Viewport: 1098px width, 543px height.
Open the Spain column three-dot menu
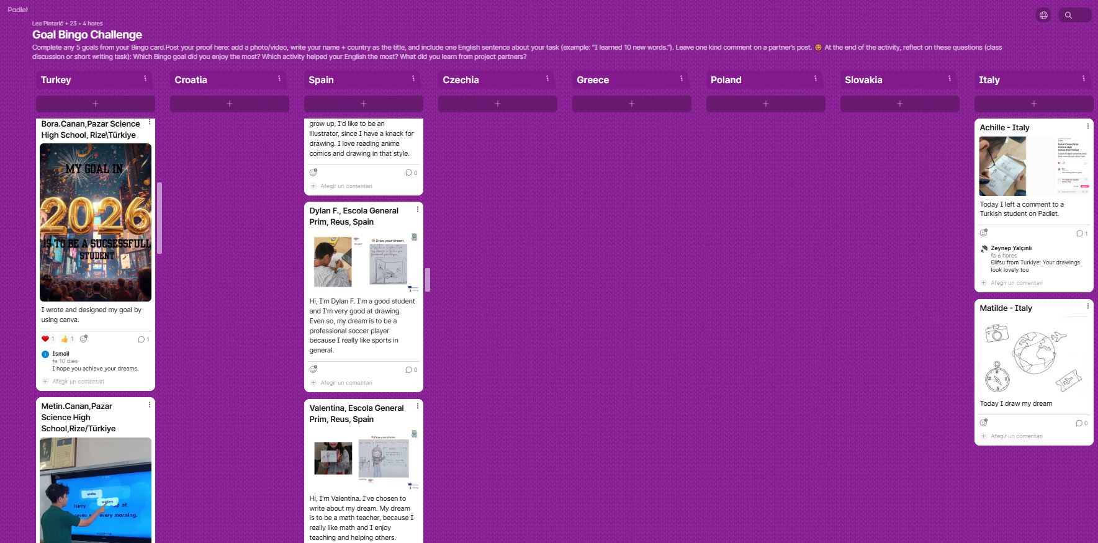(413, 78)
